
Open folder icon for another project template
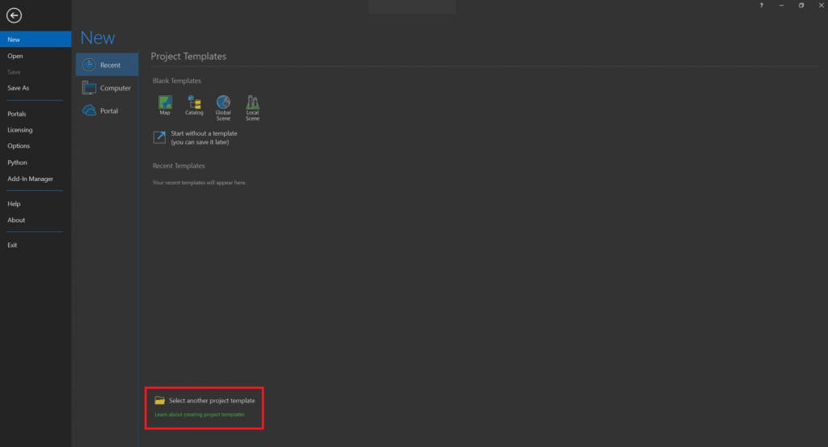click(160, 401)
